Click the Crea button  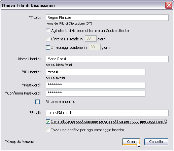pyautogui.click(x=131, y=142)
